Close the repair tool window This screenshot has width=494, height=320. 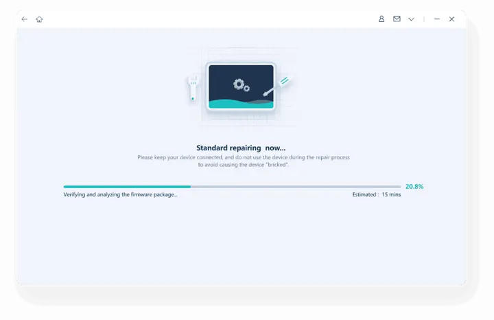click(451, 19)
